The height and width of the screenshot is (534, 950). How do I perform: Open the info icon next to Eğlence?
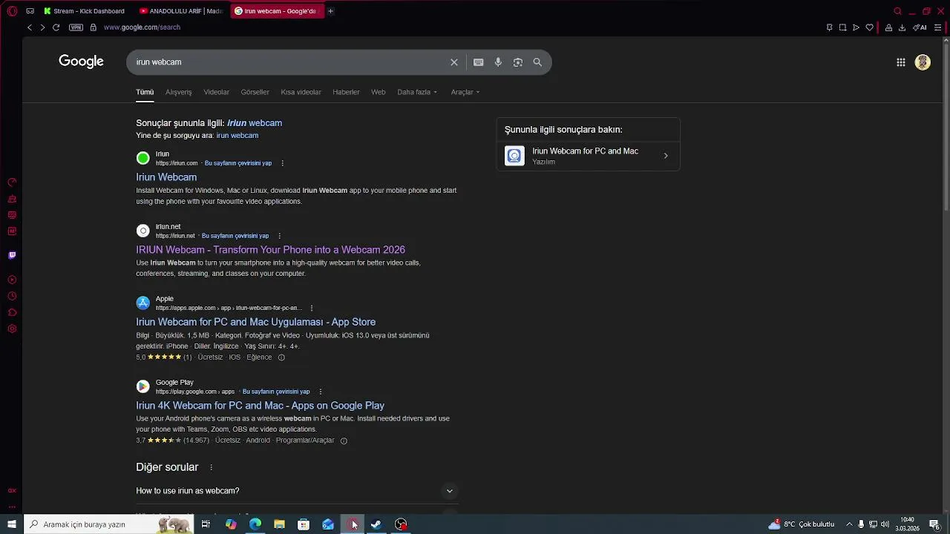(281, 357)
